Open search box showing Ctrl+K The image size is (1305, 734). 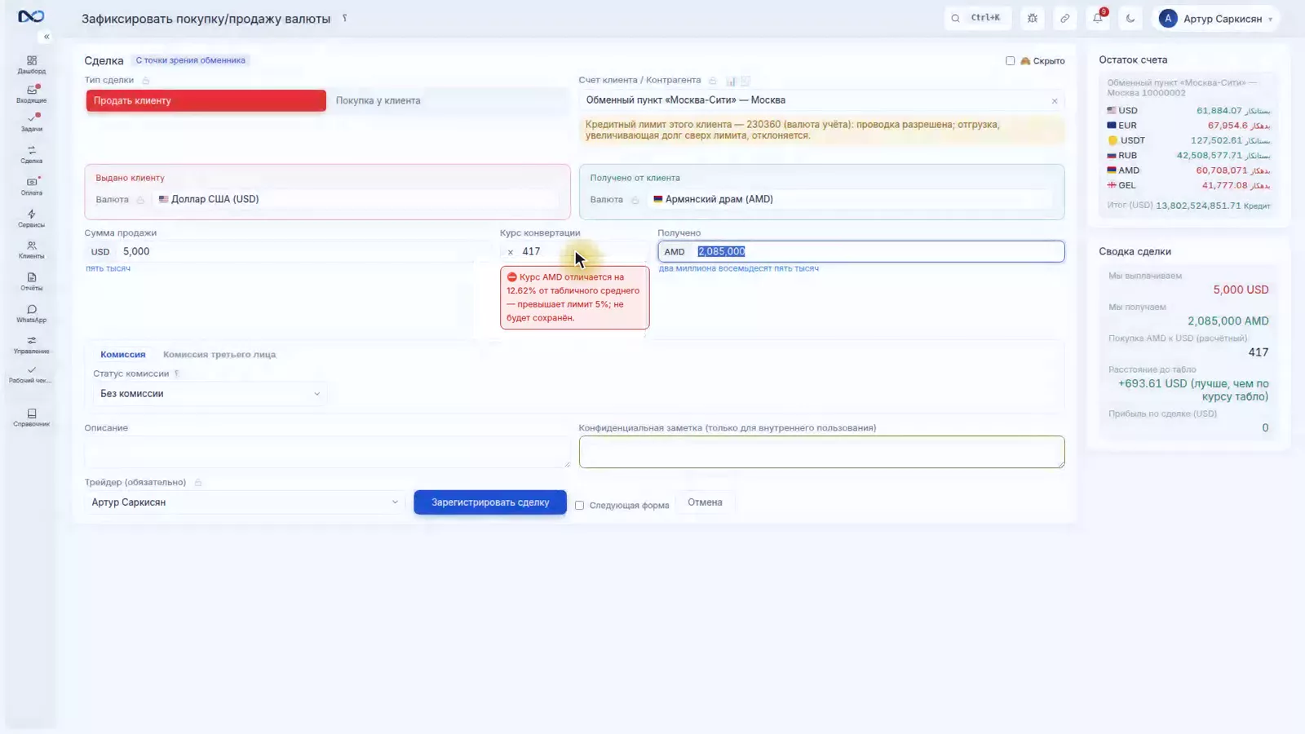[977, 18]
